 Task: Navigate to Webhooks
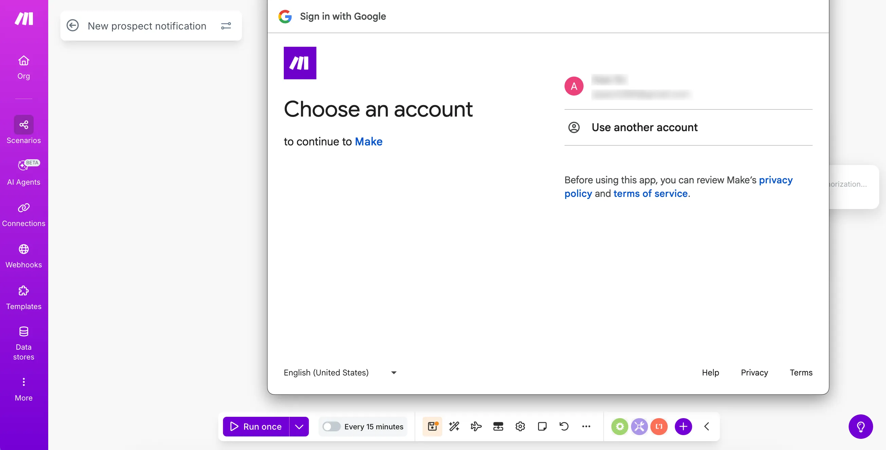[24, 256]
